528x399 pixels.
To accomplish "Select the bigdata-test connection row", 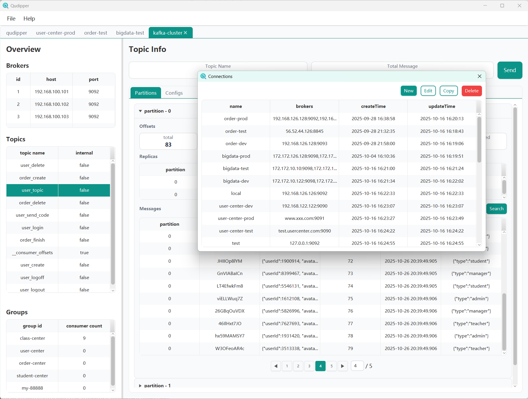I will (236, 168).
